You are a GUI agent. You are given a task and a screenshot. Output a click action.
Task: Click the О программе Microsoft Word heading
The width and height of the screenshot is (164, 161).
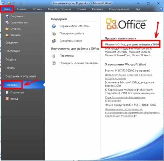pos(125,64)
